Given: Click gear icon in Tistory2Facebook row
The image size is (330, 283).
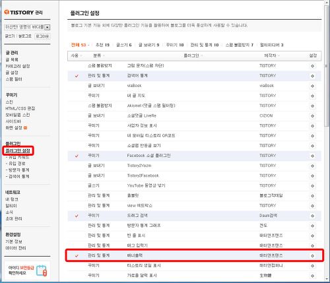Looking at the screenshot, I should tap(312, 176).
